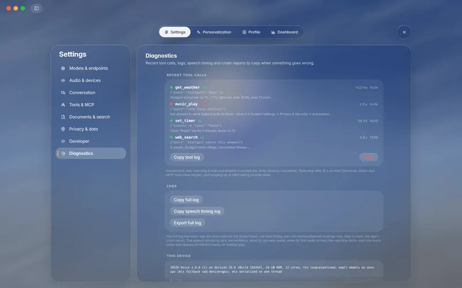Screen dimensions: 462x288
Task: Select Privacy & data in sidebar
Action: click(91, 129)
